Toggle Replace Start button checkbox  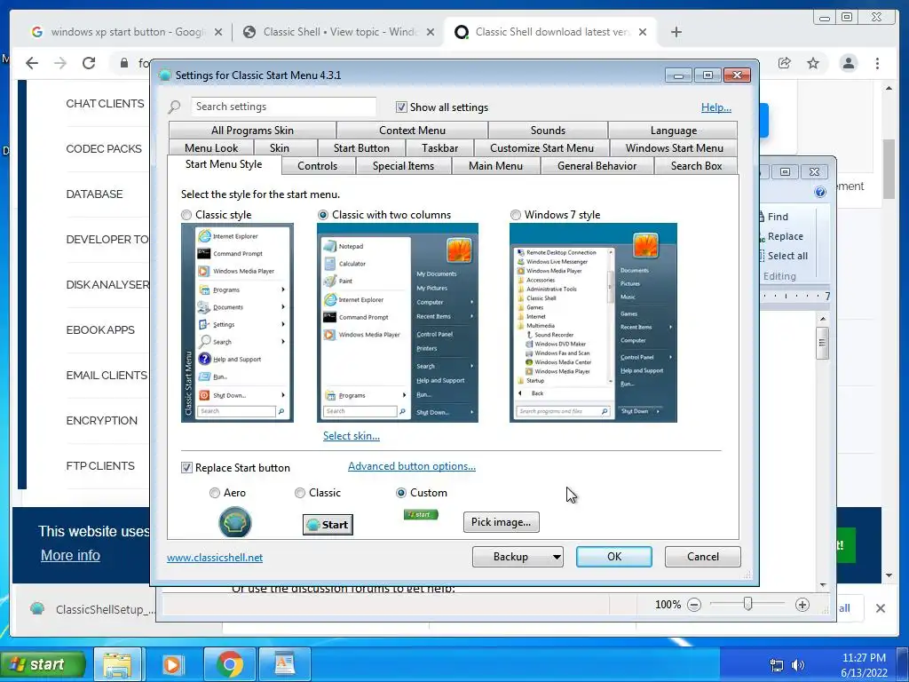click(x=186, y=468)
